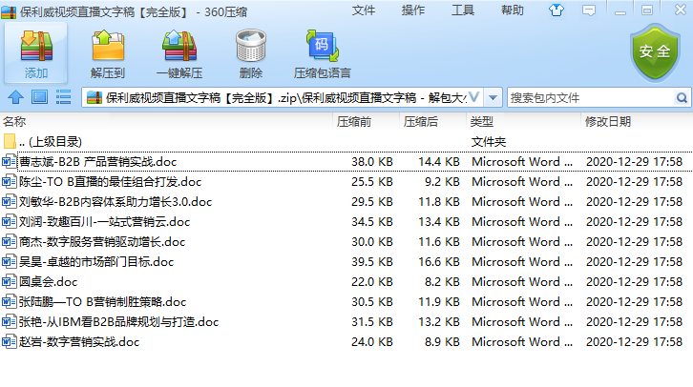
Task: Sort files by 修改日期 column header
Action: click(607, 122)
